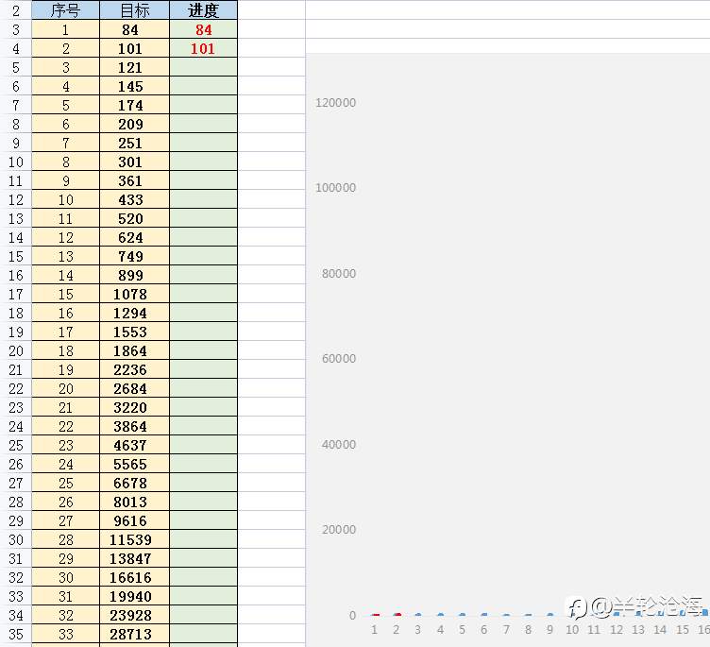
Task: Select serial number cell 25
Action: point(66,483)
